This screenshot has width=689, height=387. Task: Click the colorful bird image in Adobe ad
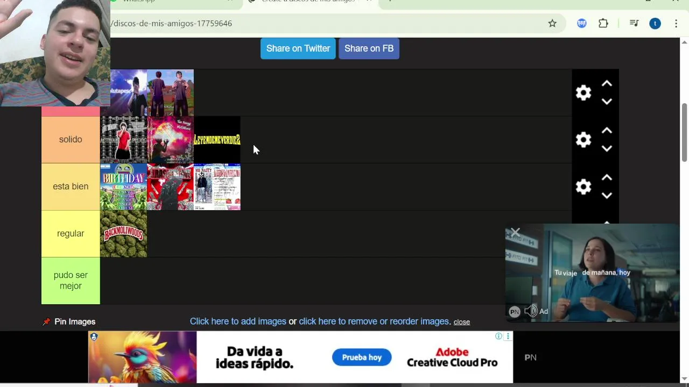pos(143,357)
